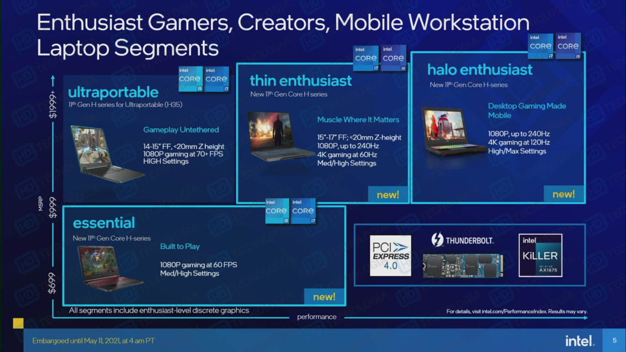This screenshot has width=626, height=352.
Task: Click the "$699" price label
Action: click(53, 284)
